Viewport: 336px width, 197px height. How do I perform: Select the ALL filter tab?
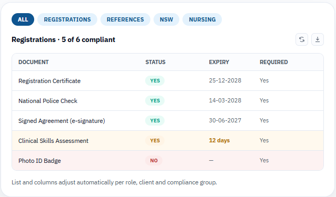(x=23, y=19)
